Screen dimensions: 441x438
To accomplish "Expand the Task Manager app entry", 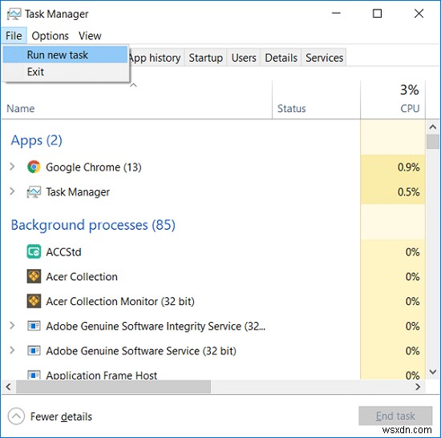I will (x=12, y=191).
